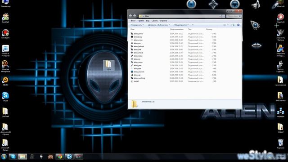Image resolution: width=288 pixels, height=162 pixels.
Task: Expand the address bar history dropdown
Action: pyautogui.click(x=220, y=16)
